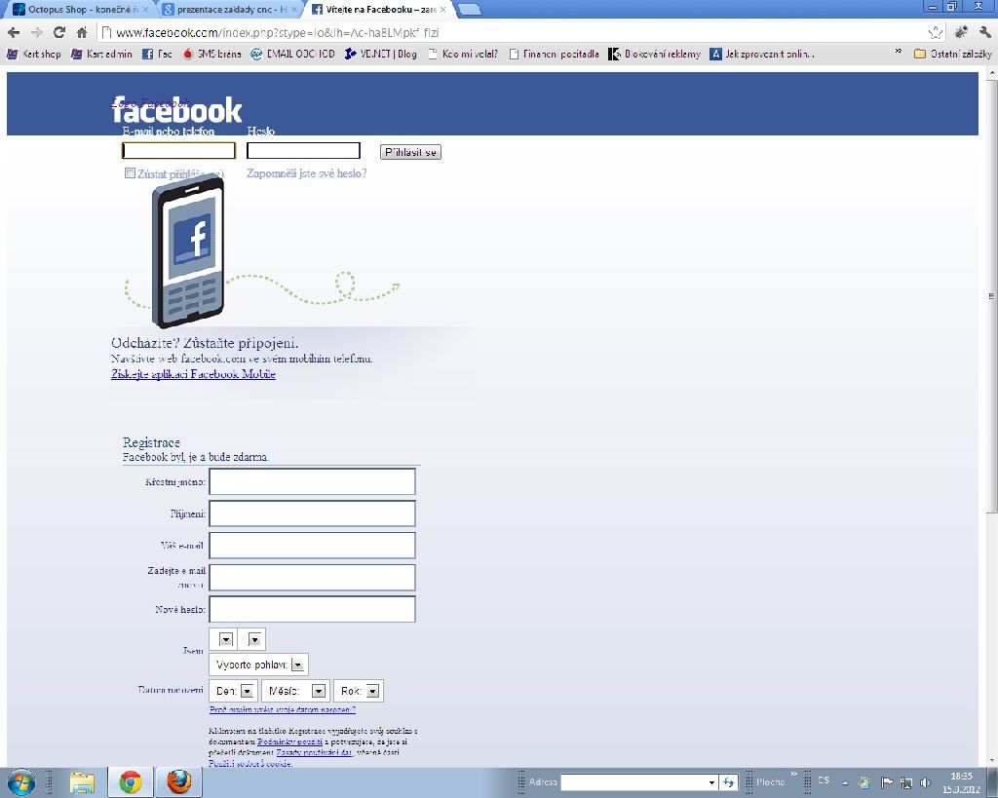Expand the Měsíc dropdown
998x798 pixels.
coord(295,691)
